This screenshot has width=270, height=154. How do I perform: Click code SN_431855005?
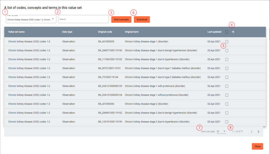[x=106, y=42]
